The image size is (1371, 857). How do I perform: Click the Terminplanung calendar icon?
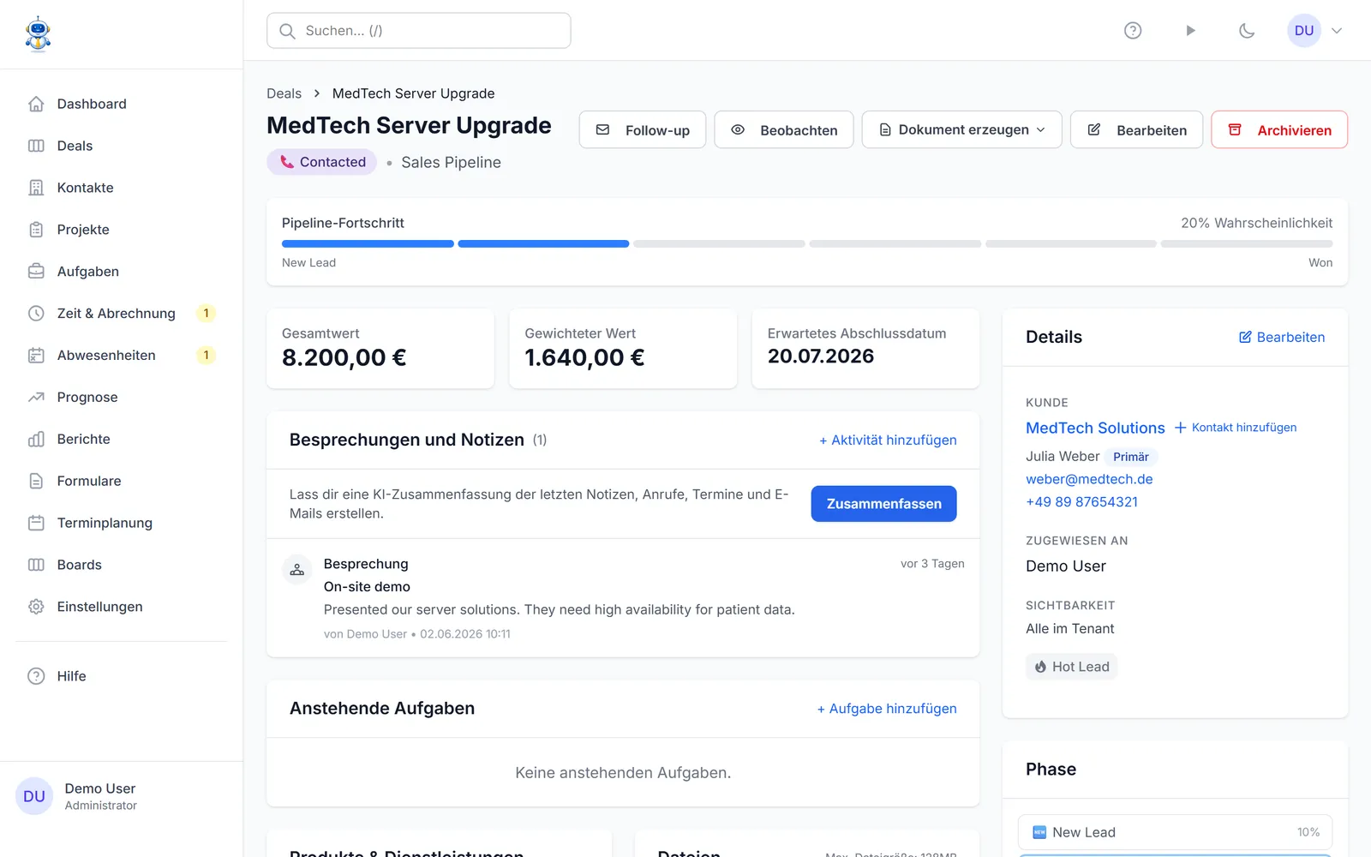(36, 523)
